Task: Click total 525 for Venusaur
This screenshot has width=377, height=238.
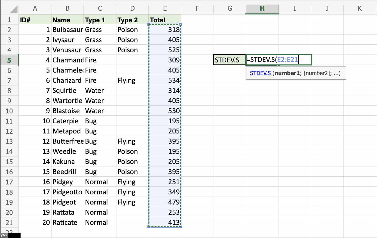Action: click(165, 50)
